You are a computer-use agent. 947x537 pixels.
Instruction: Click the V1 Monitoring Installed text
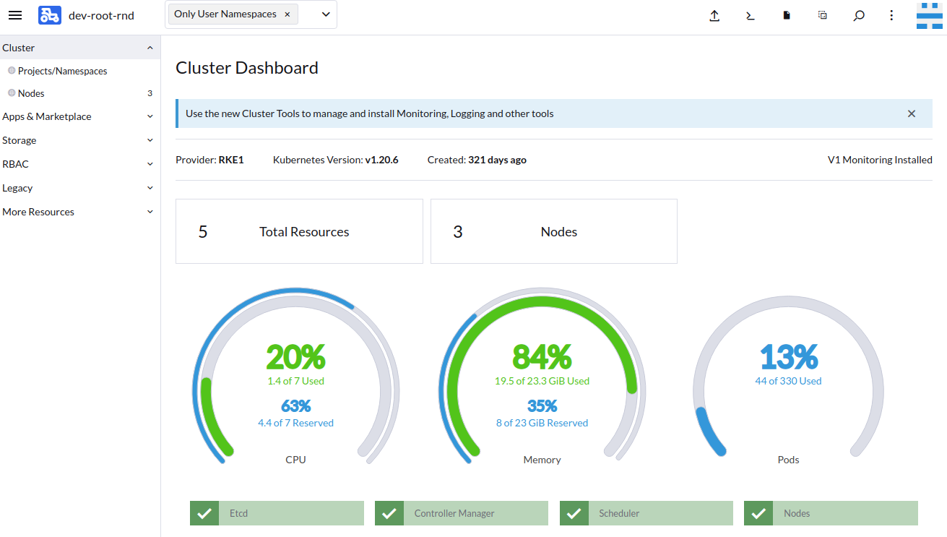pos(880,160)
